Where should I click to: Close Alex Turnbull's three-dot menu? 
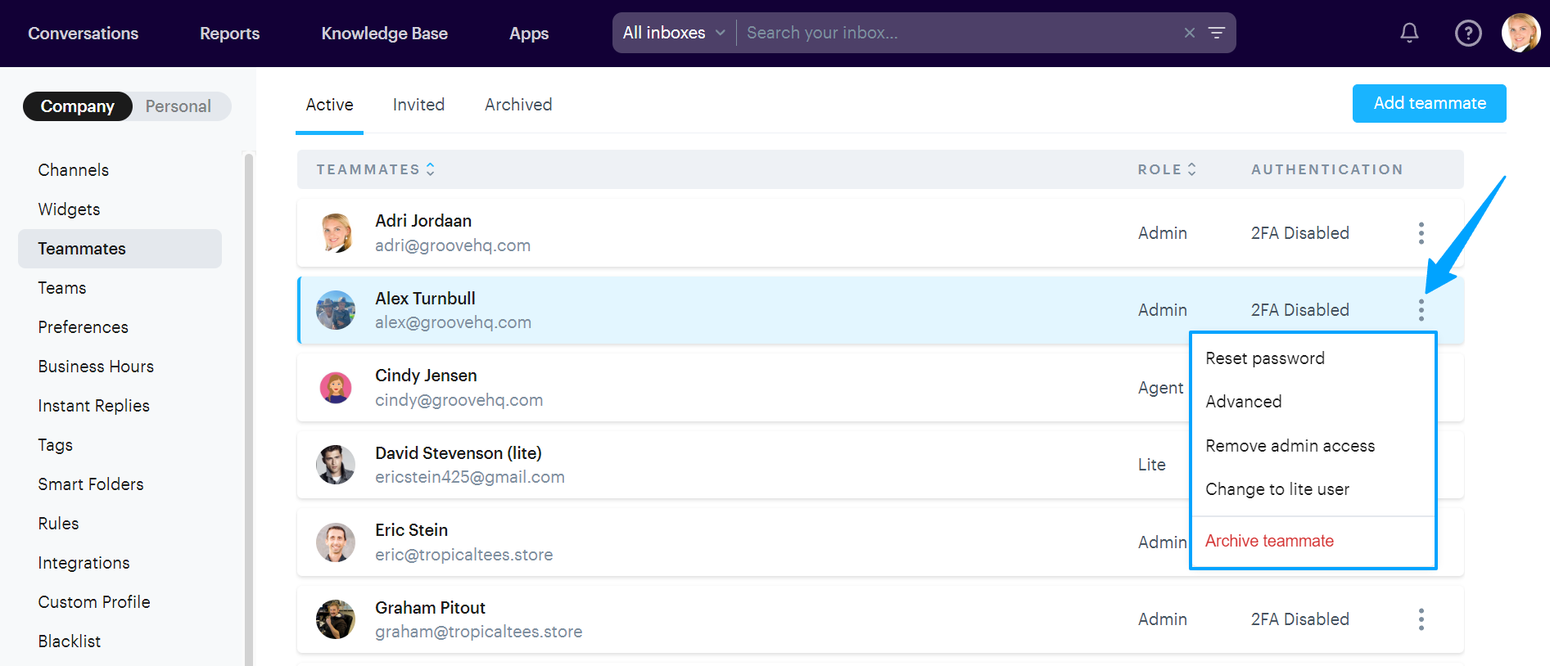click(1421, 310)
